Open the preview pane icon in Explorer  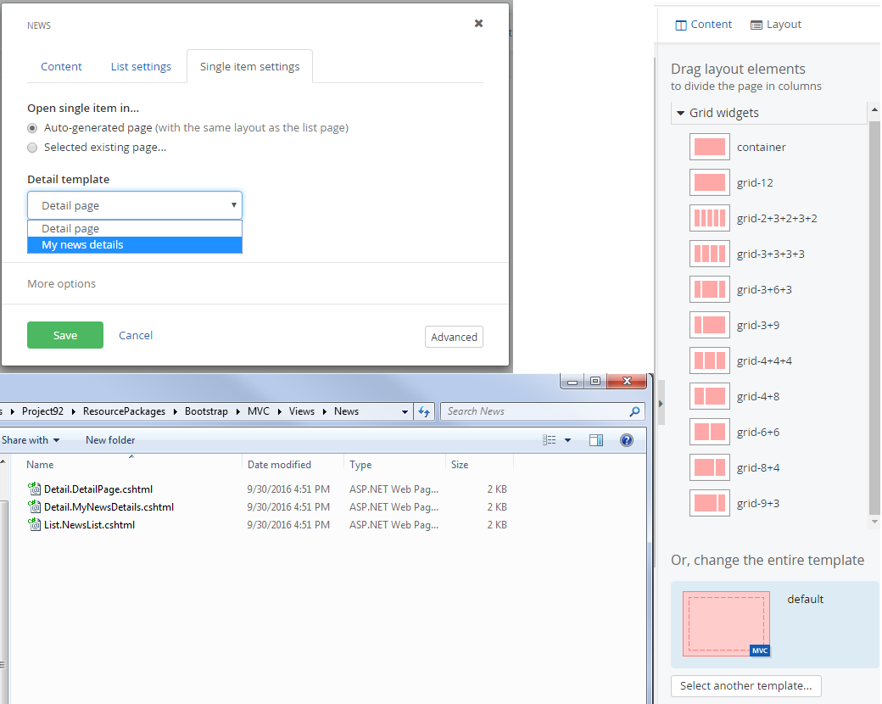pos(596,439)
